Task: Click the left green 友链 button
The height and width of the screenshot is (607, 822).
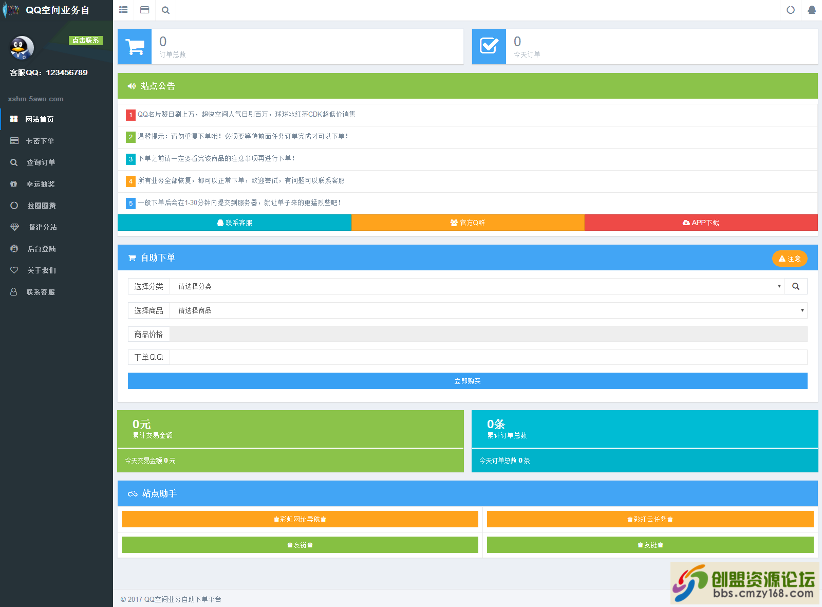Action: (x=300, y=545)
